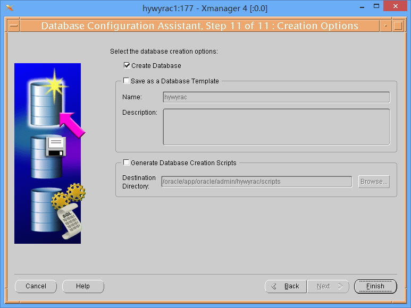The width and height of the screenshot is (411, 308).
Task: Open the window menu in DBCA title bar
Action: tap(14, 26)
